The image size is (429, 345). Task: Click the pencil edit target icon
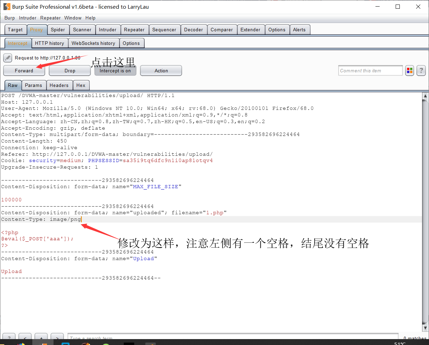point(8,58)
